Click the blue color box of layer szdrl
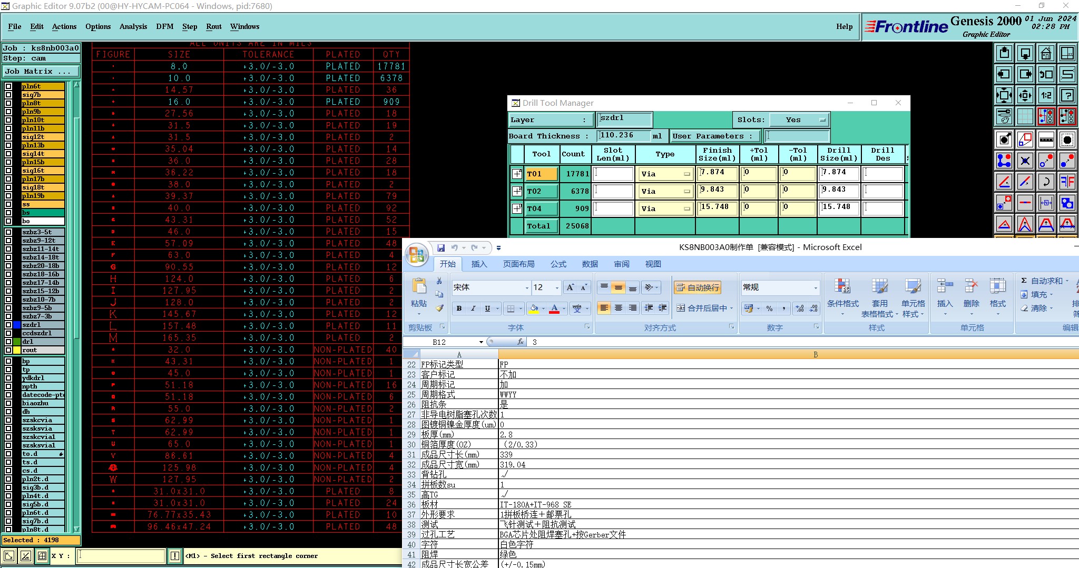The width and height of the screenshot is (1079, 568). point(17,325)
